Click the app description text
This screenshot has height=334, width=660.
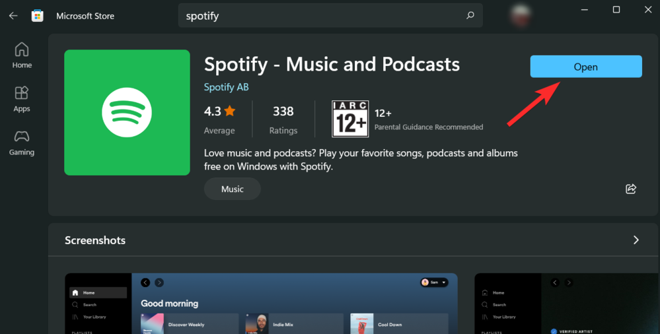tap(361, 160)
